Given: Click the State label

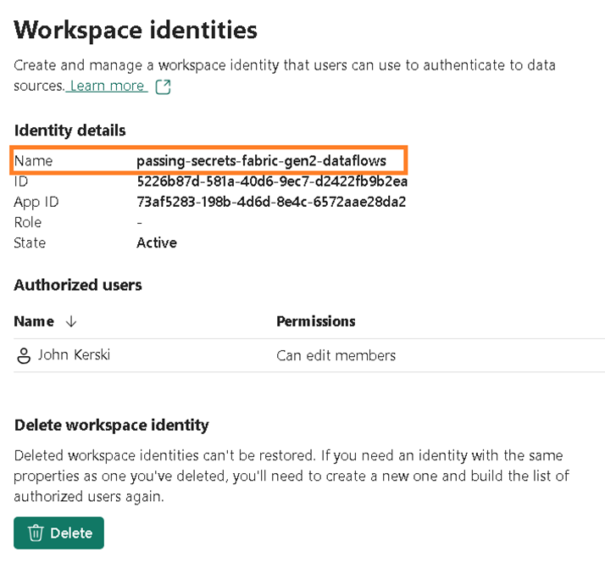Looking at the screenshot, I should 30,242.
